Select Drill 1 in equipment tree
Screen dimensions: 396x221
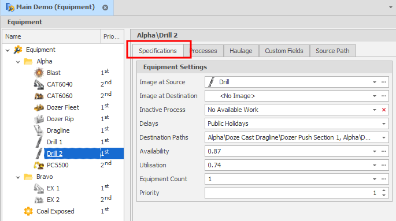click(54, 142)
